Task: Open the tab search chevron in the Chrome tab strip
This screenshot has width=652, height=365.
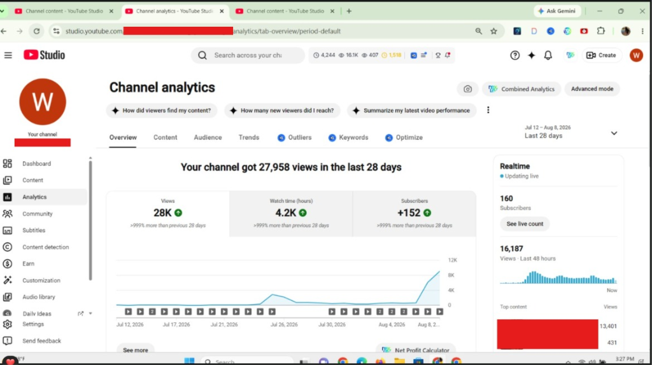Action: coord(3,11)
